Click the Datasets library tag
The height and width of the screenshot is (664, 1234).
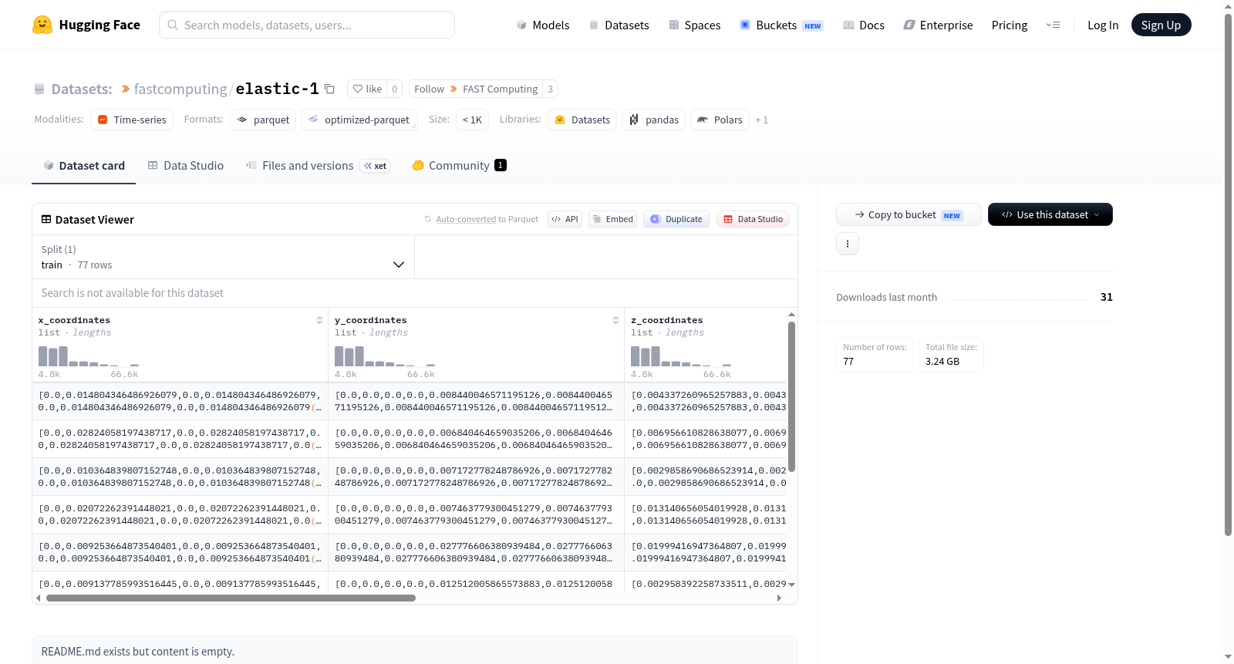582,120
